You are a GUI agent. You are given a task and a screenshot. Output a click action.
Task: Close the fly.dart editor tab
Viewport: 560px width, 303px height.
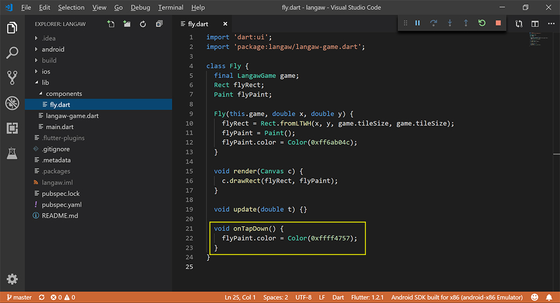point(225,24)
